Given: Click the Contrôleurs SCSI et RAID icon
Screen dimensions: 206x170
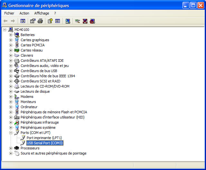Looking at the screenshot, I should tap(17, 81).
